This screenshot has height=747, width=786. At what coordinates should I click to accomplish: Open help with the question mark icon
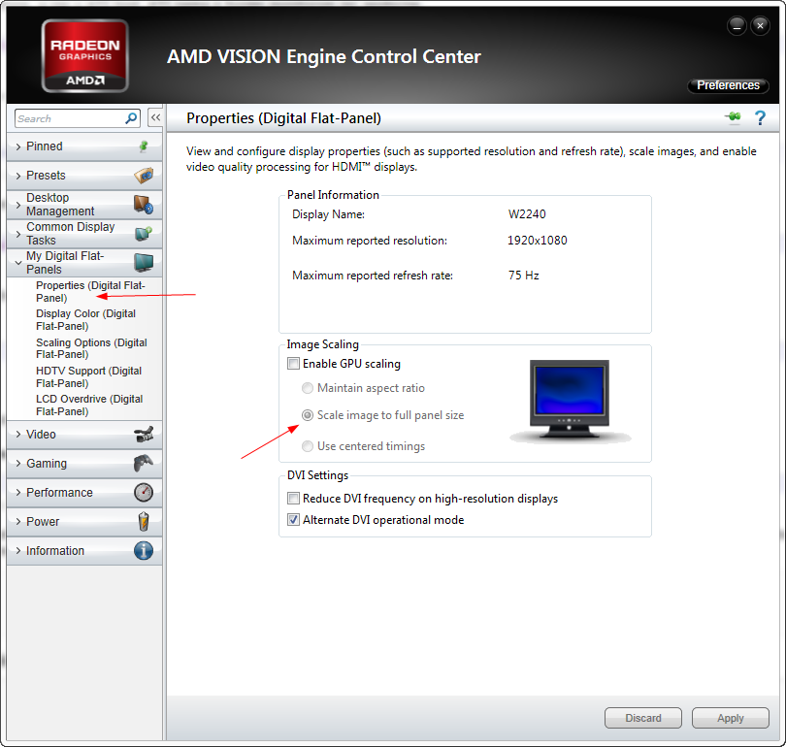pyautogui.click(x=760, y=117)
